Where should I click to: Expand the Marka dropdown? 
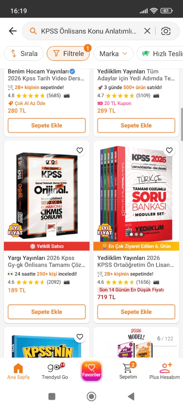point(113,54)
